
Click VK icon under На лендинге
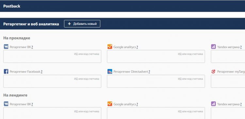coord(6,104)
